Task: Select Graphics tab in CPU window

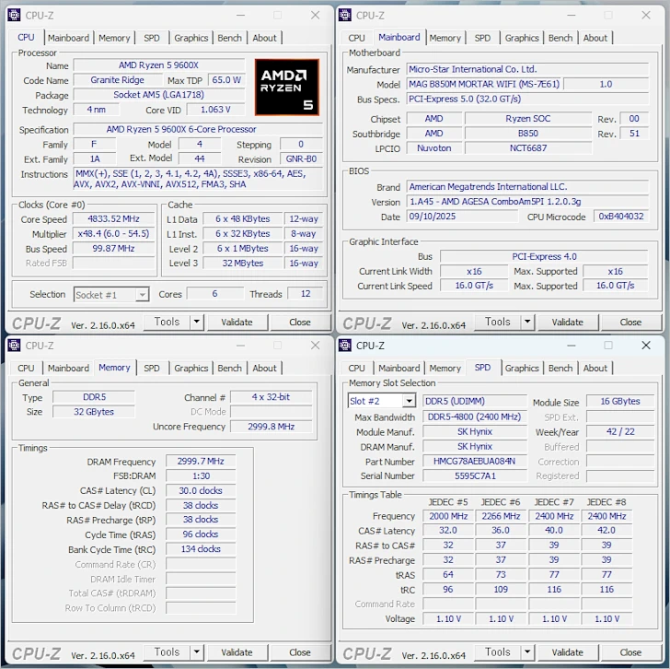Action: click(191, 38)
